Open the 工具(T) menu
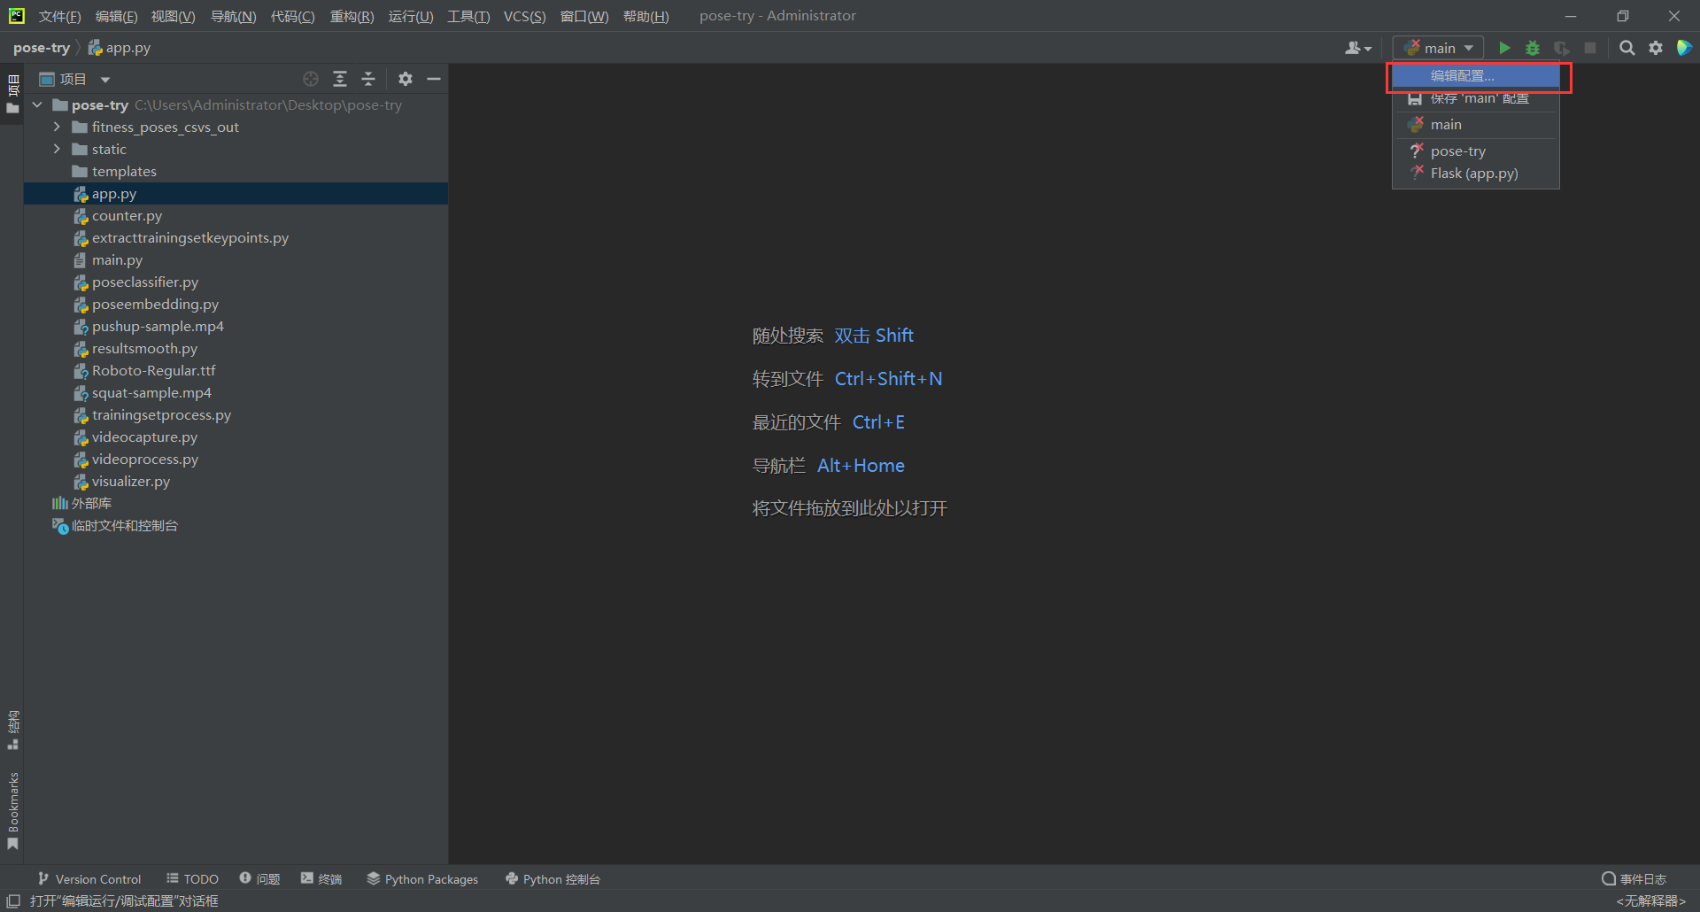Image resolution: width=1700 pixels, height=912 pixels. point(468,16)
